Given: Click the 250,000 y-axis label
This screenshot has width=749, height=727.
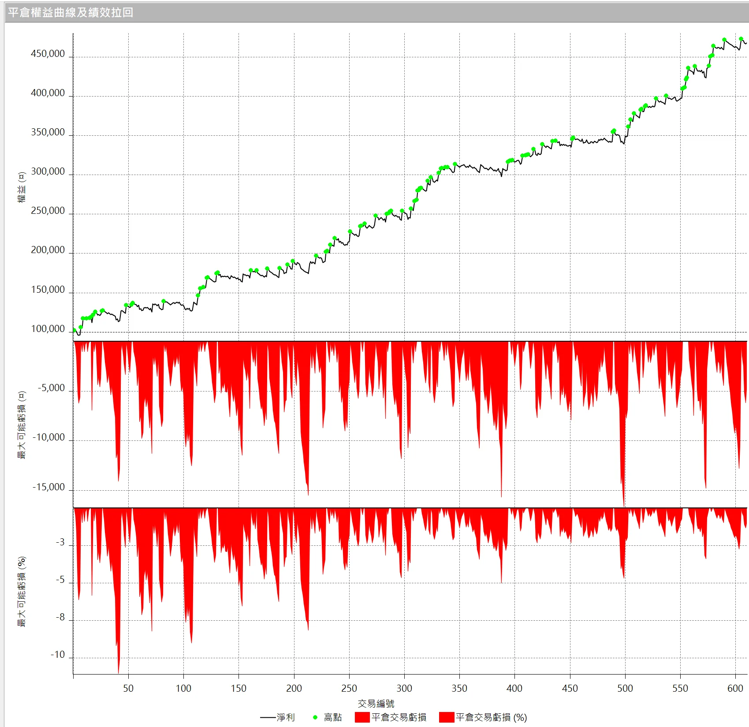Looking at the screenshot, I should 48,211.
